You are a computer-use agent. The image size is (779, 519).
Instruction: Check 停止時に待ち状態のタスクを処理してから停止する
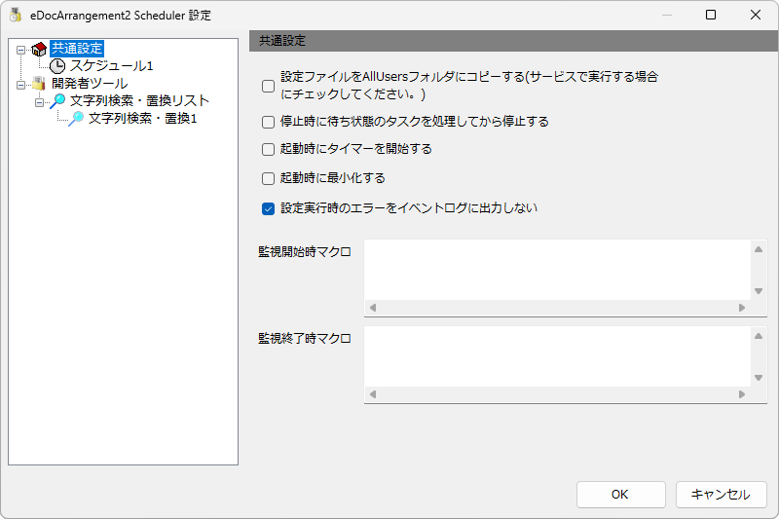269,122
